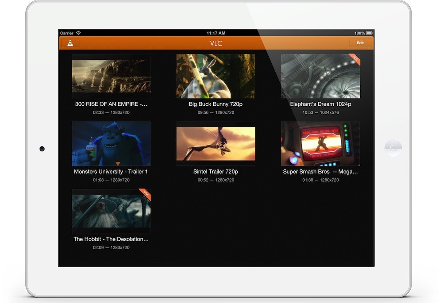Tap the VLC title in navigation bar
Viewport: 439px width, 303px height.
tap(216, 43)
